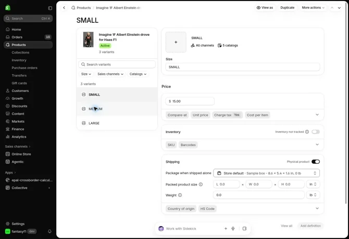Click the Add definition button
Viewport: 349px width, 239px height.
pos(310,226)
